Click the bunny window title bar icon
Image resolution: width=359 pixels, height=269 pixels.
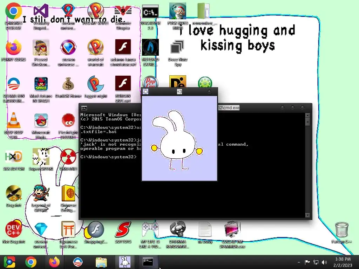pos(145,92)
